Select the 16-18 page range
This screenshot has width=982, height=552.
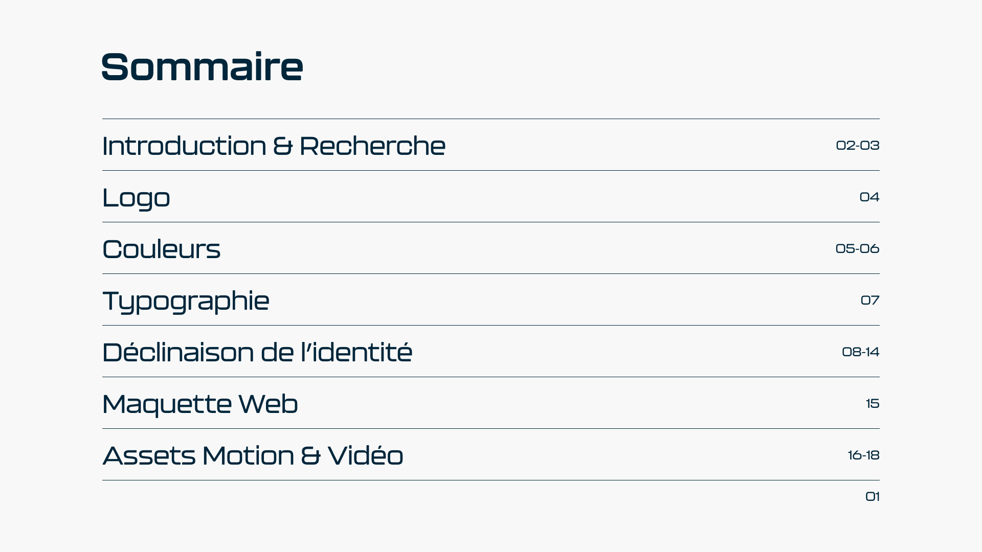tap(863, 455)
